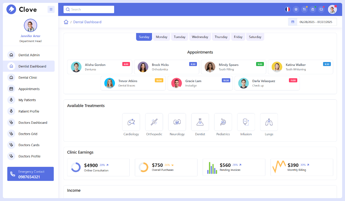Screen dimensions: 345x201
Task: Switch to the Wednesday tab
Action: coord(200,37)
